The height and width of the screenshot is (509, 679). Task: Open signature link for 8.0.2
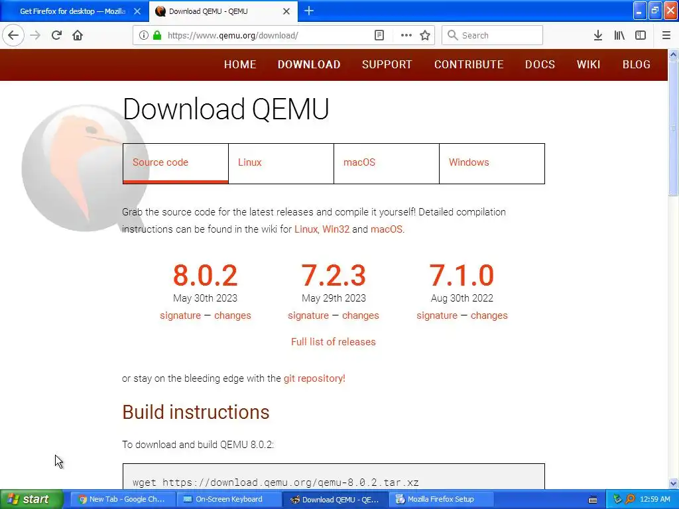180,315
